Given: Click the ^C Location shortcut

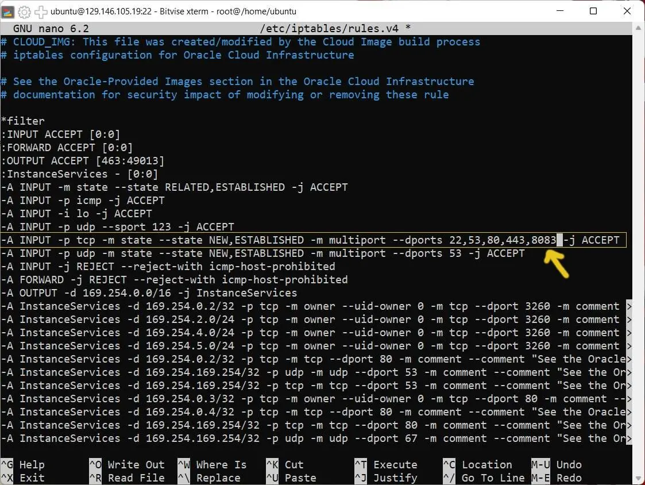Looking at the screenshot, I should (478, 464).
